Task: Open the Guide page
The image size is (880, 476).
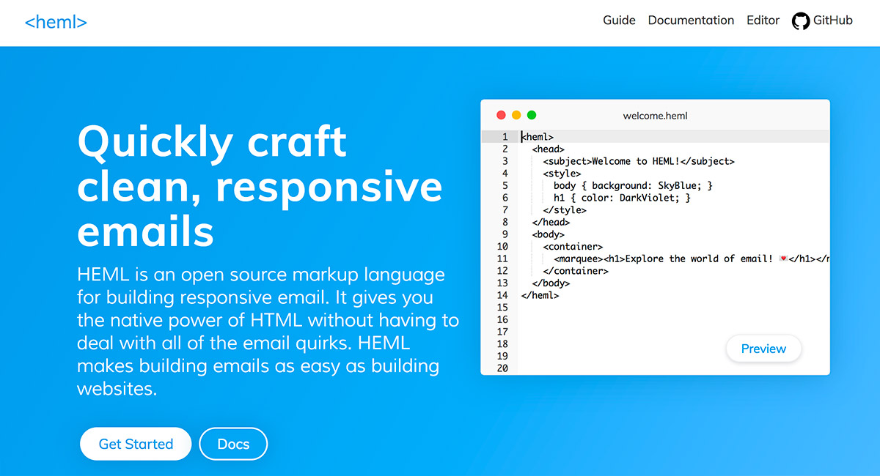Action: (x=619, y=21)
